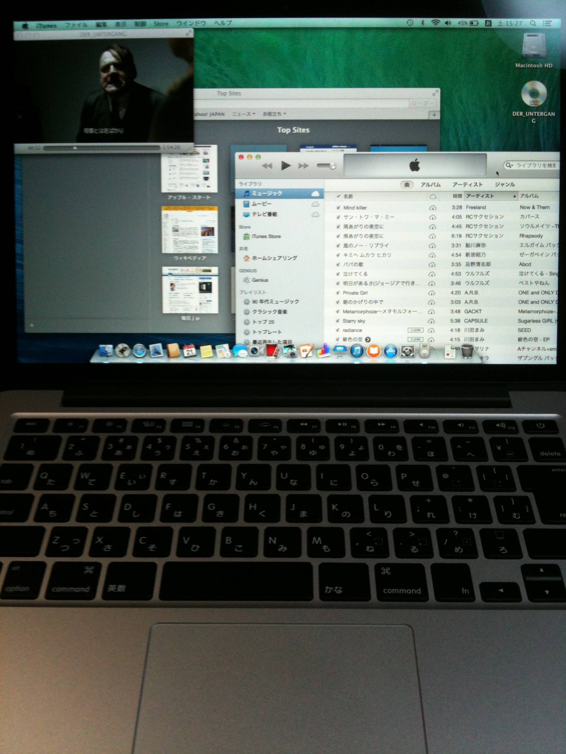Screen dimensions: 566x754
Task: Select ミュージック in the iTunes sidebar
Action: [x=279, y=193]
